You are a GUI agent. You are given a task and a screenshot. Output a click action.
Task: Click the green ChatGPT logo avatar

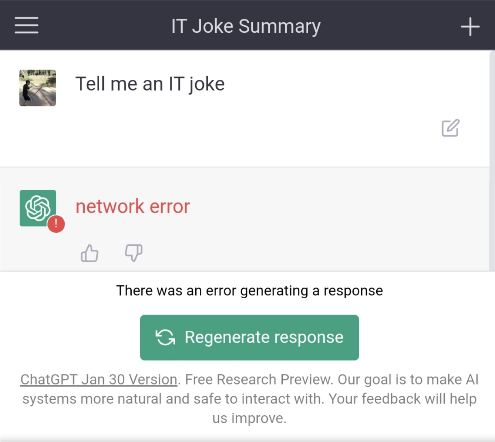[38, 208]
